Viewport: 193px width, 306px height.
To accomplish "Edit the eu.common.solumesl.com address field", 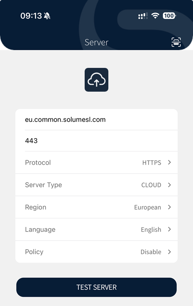I will 96,119.
